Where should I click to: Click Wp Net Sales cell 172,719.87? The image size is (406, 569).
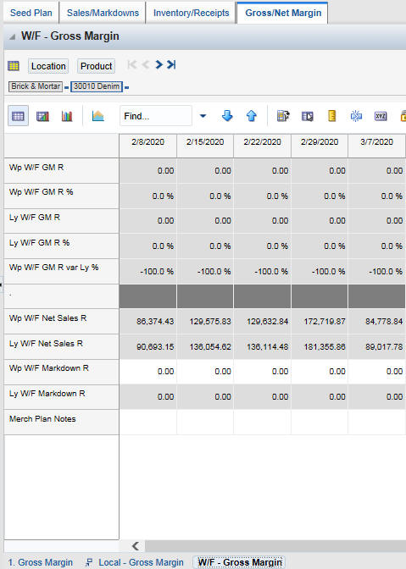pos(320,322)
